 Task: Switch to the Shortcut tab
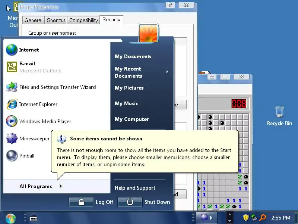pyautogui.click(x=56, y=20)
